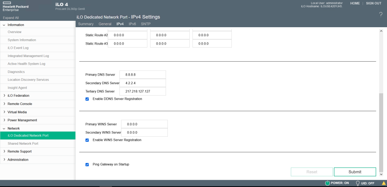
Task: Open the help question mark icon
Action: (x=381, y=15)
